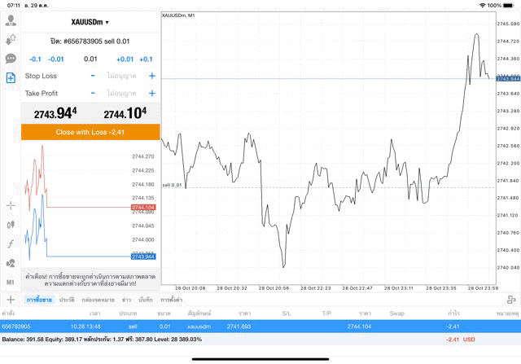The image size is (521, 364).
Task: Switch to the ข่าว news tab
Action: (126, 300)
